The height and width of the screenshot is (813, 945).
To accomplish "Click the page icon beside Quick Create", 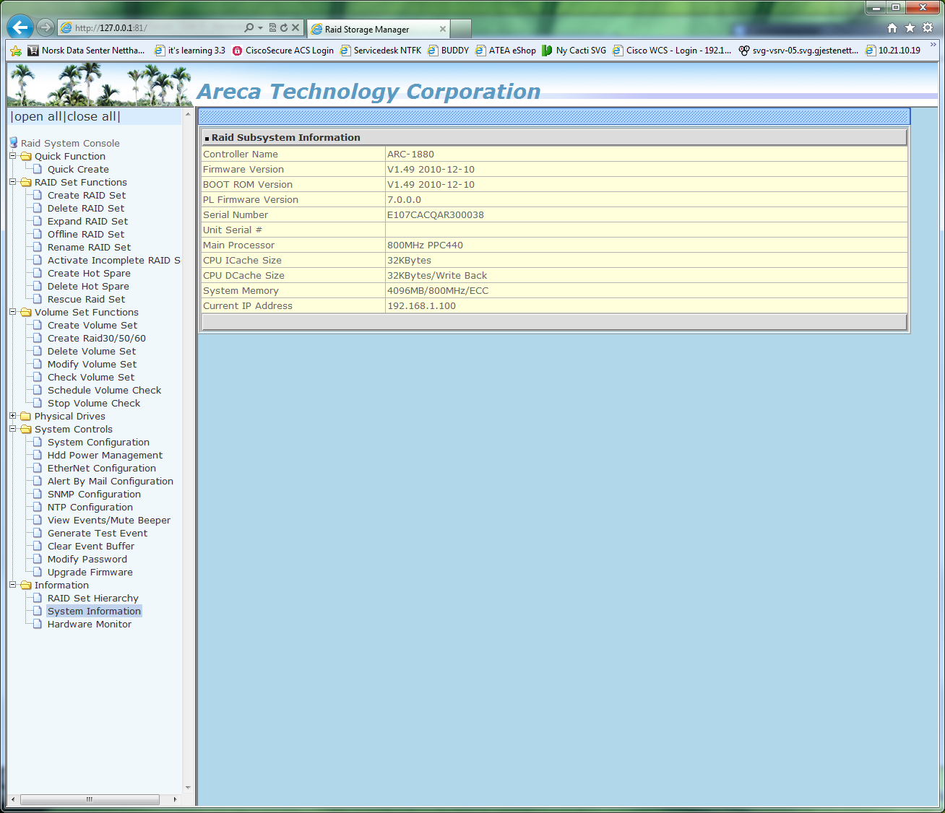I will point(38,169).
